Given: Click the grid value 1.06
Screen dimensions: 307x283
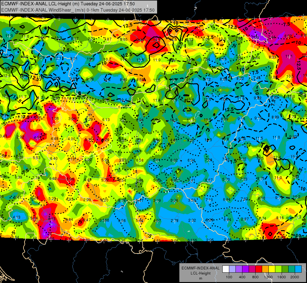Looking at the screenshot, I should pos(55,119).
